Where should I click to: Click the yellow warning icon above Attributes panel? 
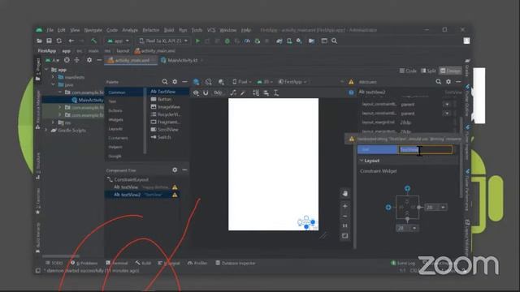(x=351, y=82)
